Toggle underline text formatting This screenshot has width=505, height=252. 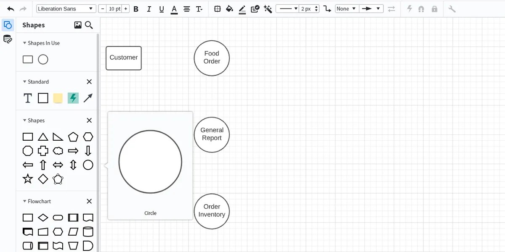tap(161, 8)
